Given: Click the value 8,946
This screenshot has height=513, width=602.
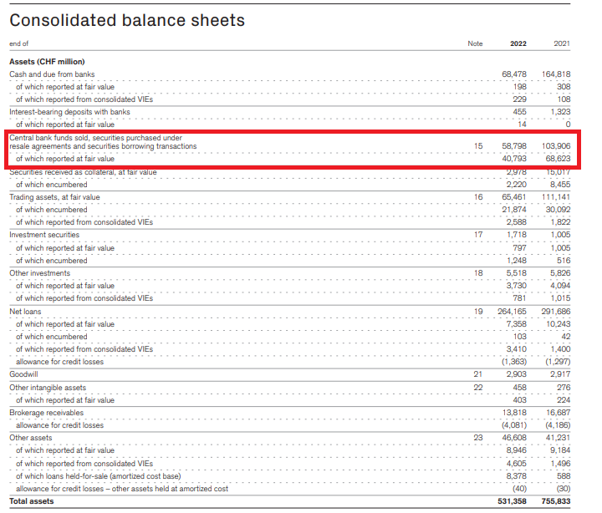Looking at the screenshot, I should [x=517, y=450].
